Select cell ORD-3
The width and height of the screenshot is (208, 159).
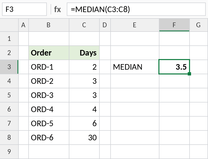tap(49, 95)
